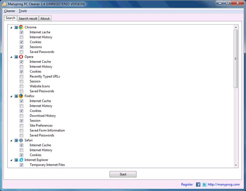The image size is (246, 191).
Task: Click the Firefox browser icon
Action: [x=21, y=96]
